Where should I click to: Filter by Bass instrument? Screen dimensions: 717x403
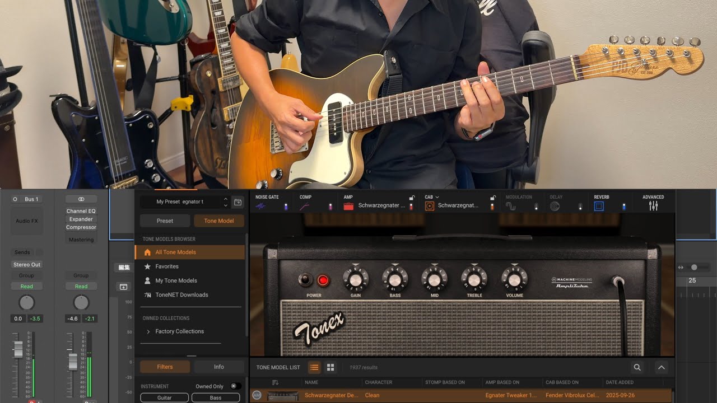pos(216,397)
